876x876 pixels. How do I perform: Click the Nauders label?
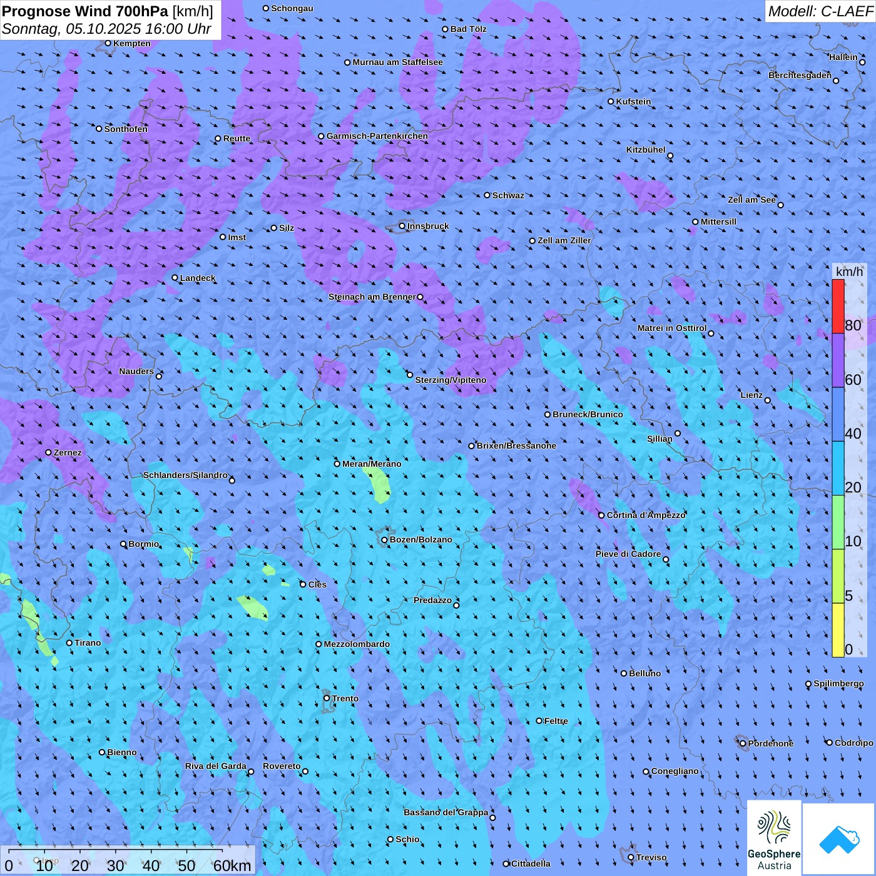click(136, 371)
